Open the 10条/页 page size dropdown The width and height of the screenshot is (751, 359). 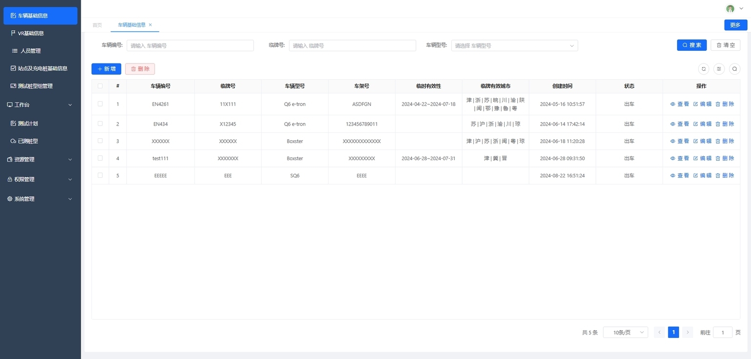coord(625,332)
